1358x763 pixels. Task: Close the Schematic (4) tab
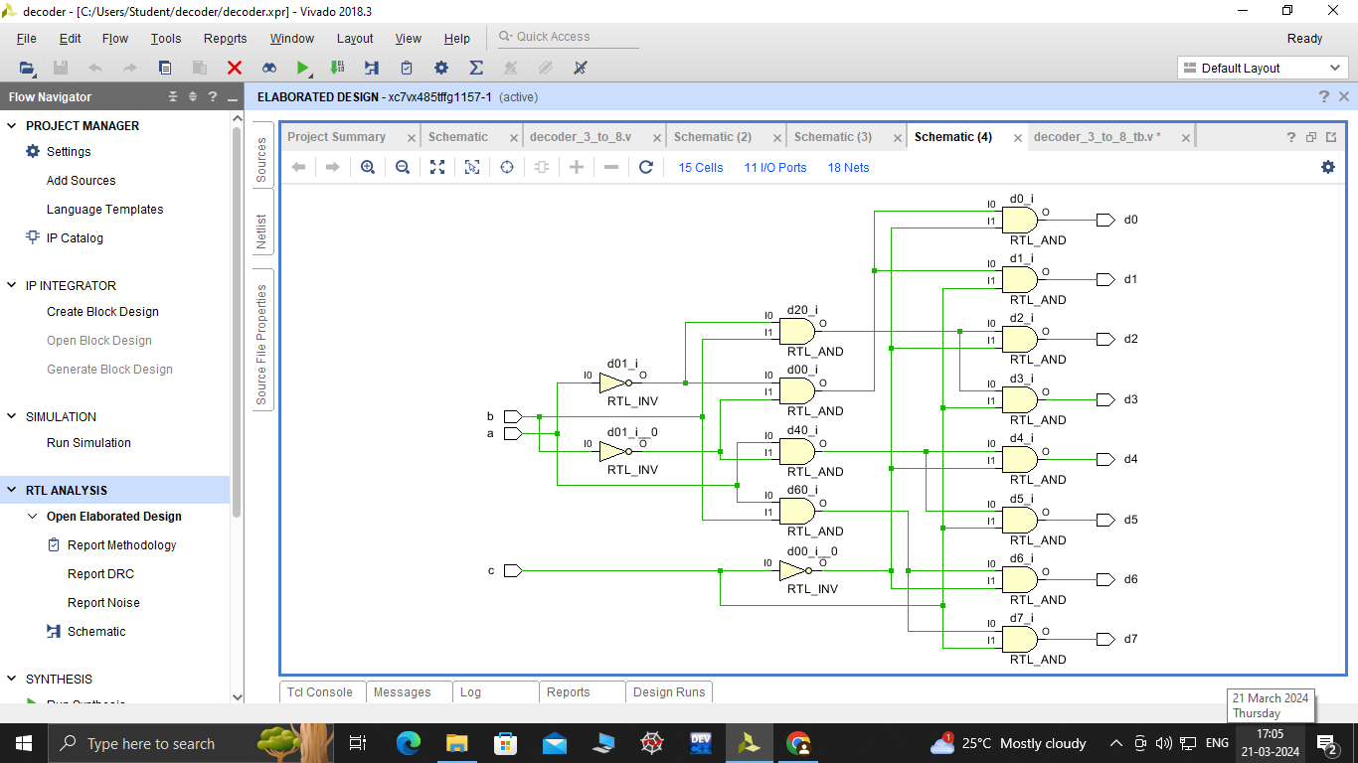click(x=1018, y=138)
